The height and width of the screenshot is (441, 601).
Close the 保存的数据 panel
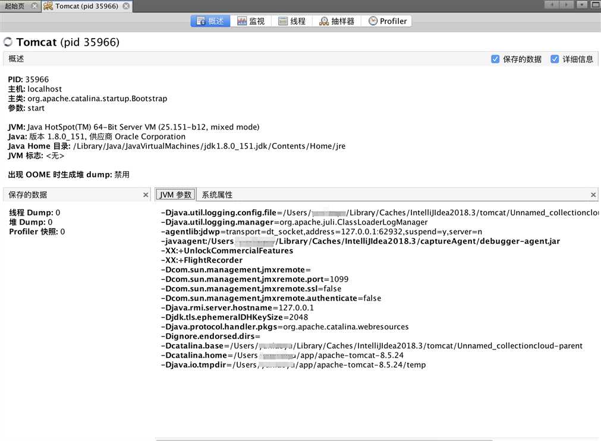coord(146,195)
